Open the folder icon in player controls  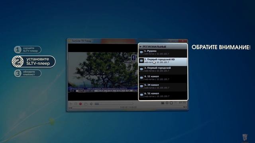pos(86,104)
